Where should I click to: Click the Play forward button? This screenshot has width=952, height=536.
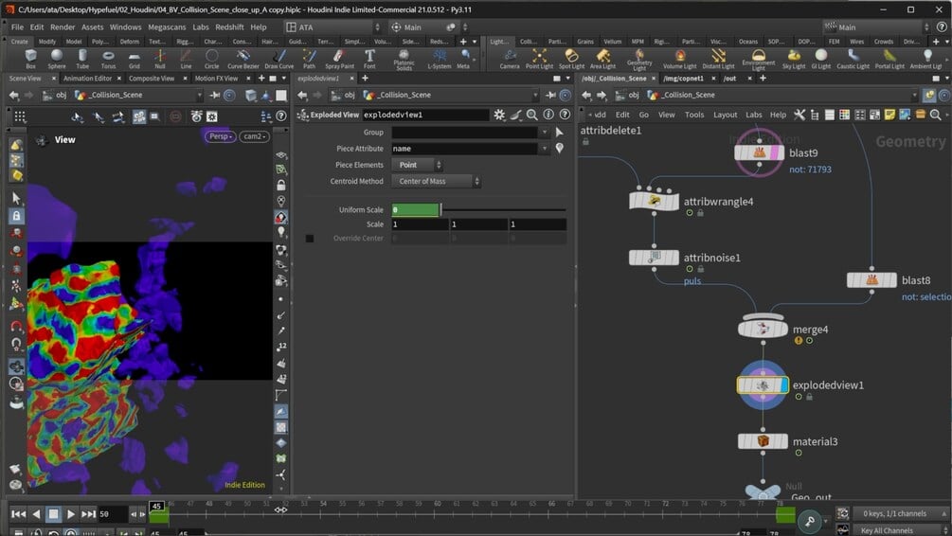(70, 514)
